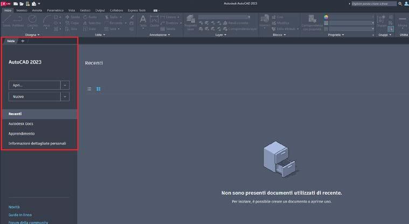Open Proprietà layer manager
The width and height of the screenshot is (409, 224).
tap(191, 22)
